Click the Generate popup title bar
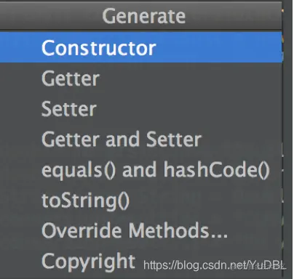 (x=140, y=16)
